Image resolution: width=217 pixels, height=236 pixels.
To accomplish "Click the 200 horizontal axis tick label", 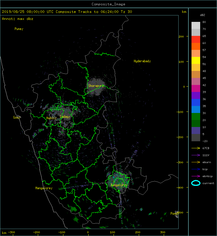I will pyautogui.click(x=138, y=232).
